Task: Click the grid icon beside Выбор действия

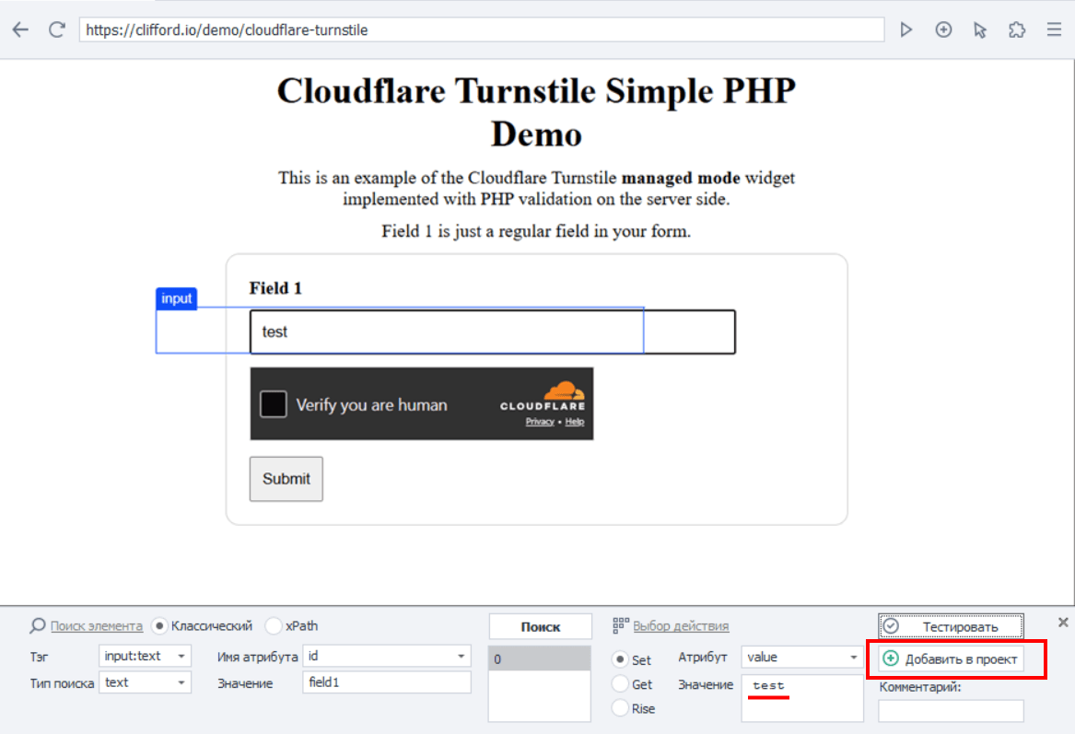Action: point(621,625)
